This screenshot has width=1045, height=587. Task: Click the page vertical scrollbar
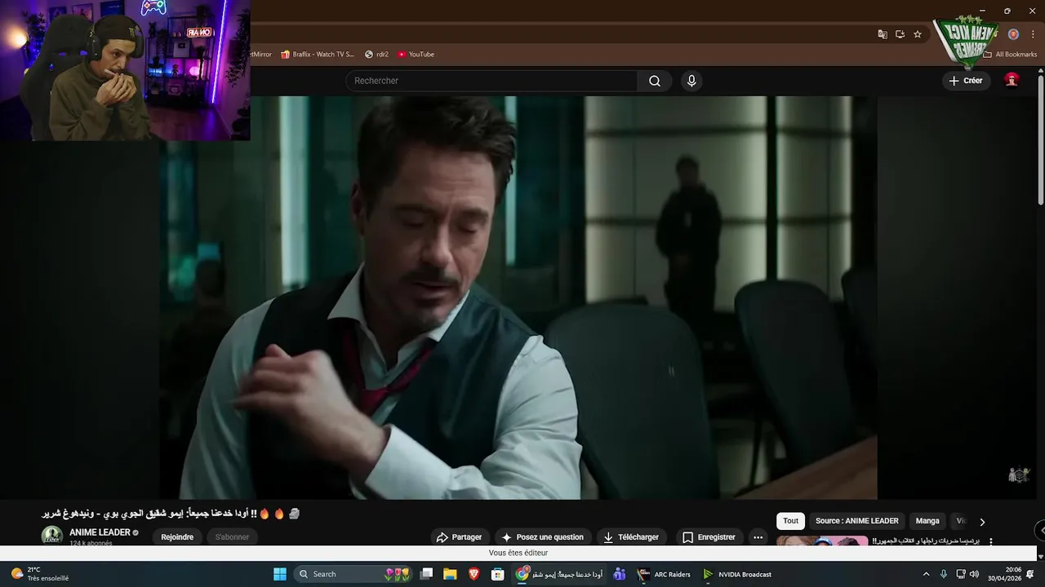[x=1040, y=139]
